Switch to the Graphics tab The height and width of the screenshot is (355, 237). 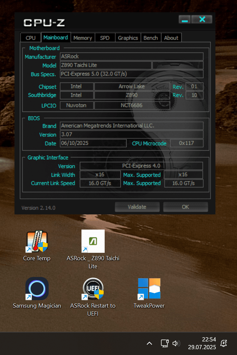coord(128,38)
